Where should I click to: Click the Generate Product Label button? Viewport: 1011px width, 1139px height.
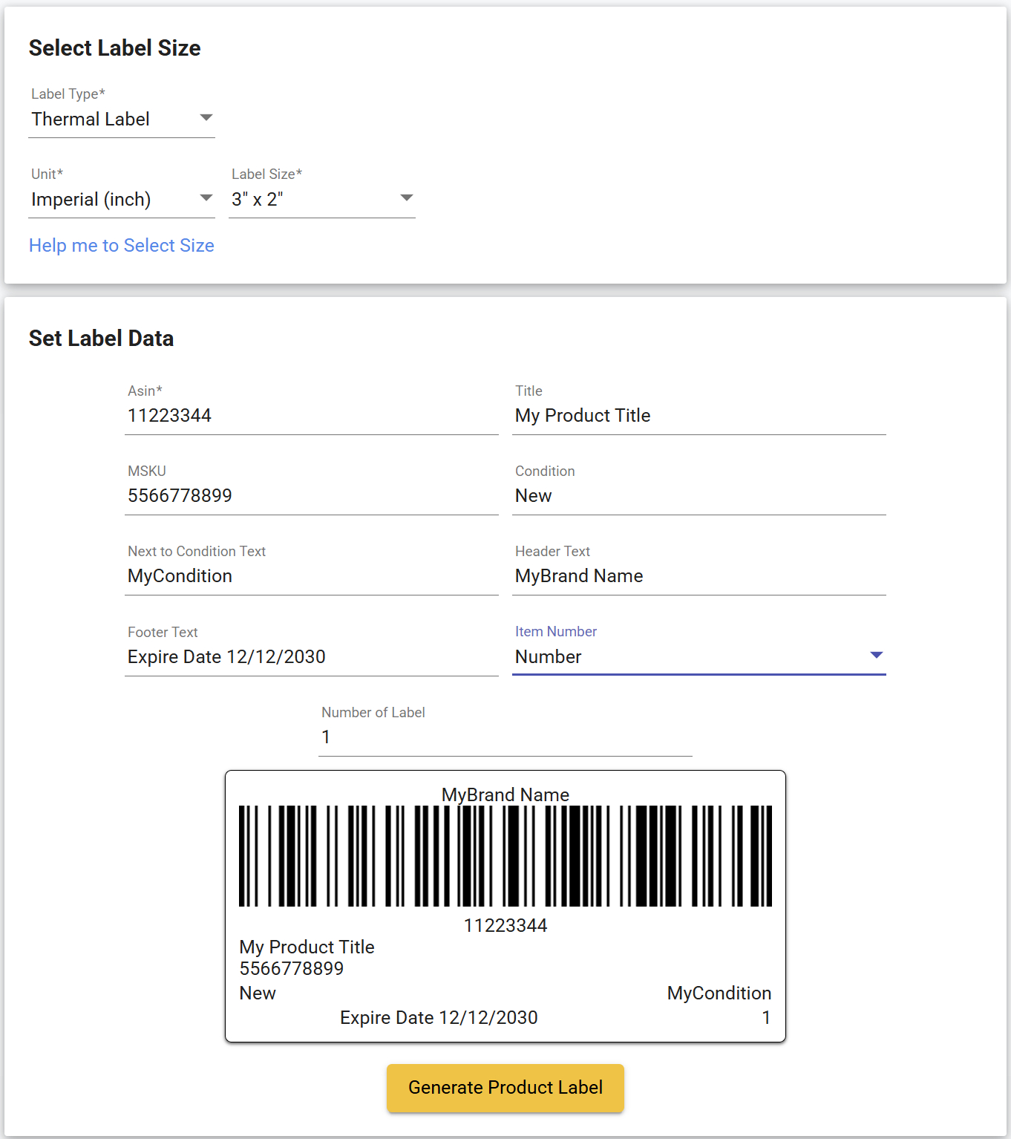coord(505,1088)
